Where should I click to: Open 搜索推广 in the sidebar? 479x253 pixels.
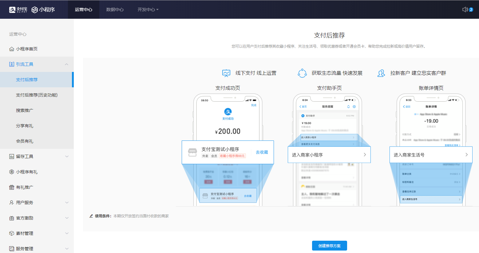pos(37,110)
